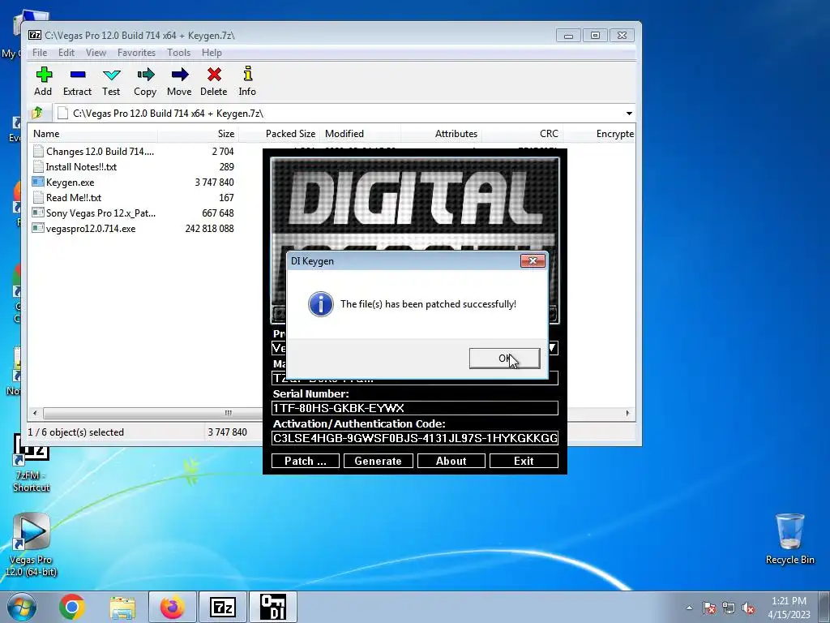Click the Add toolbar icon in 7-Zip

click(44, 81)
